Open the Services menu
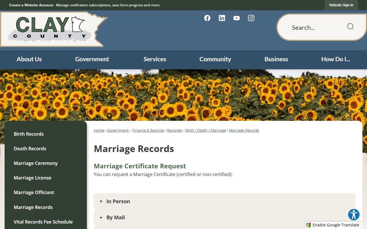367x229 pixels. 155,59
